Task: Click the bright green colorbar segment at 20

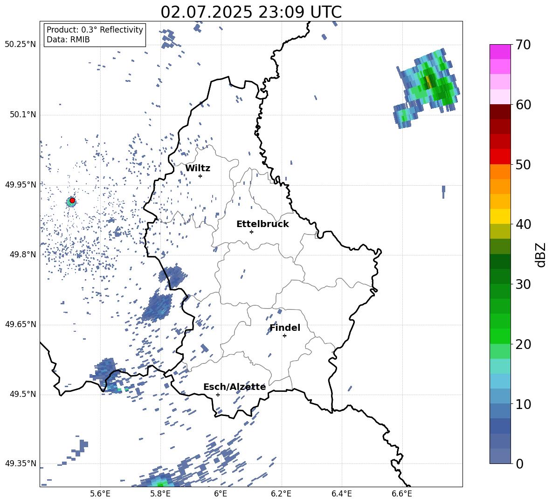Action: pos(500,336)
